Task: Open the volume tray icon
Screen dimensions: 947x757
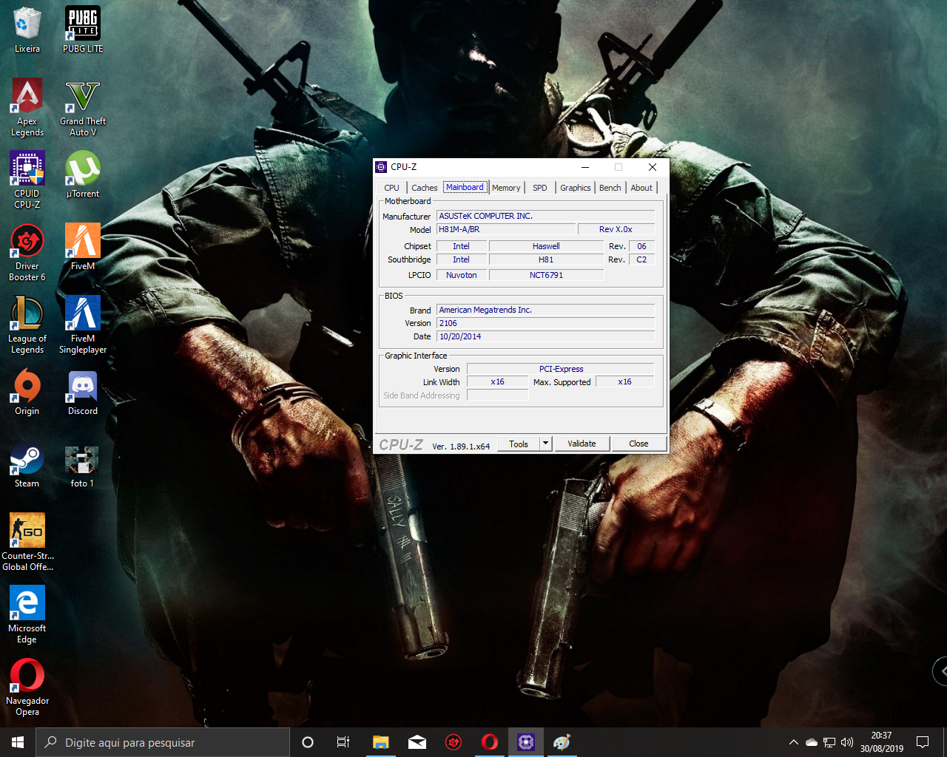Action: (847, 742)
